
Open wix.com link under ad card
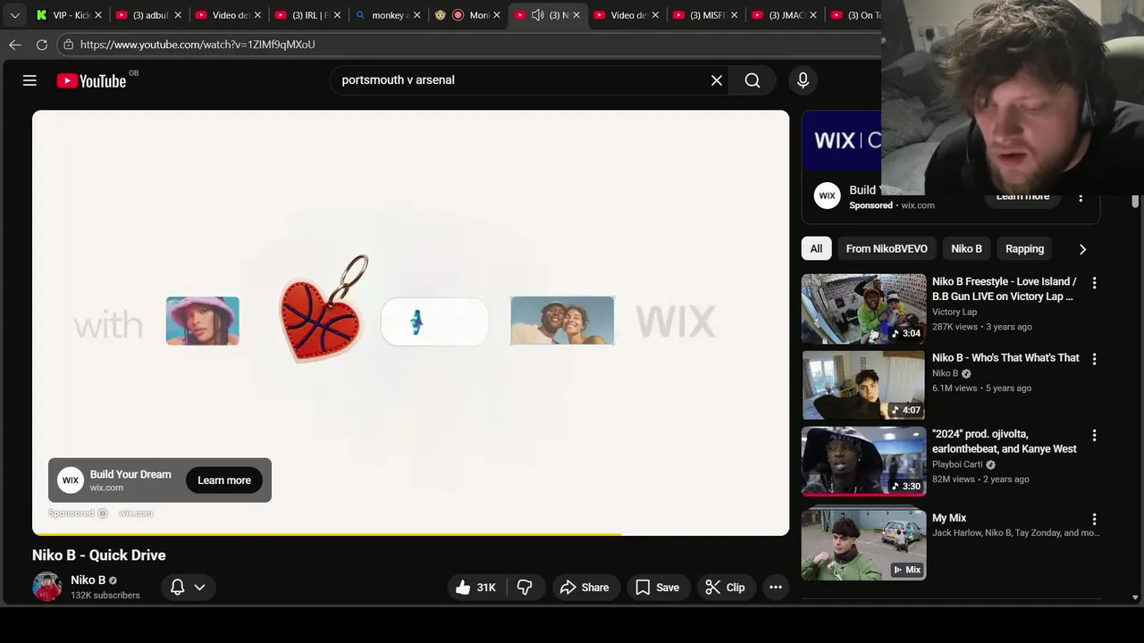(x=136, y=514)
